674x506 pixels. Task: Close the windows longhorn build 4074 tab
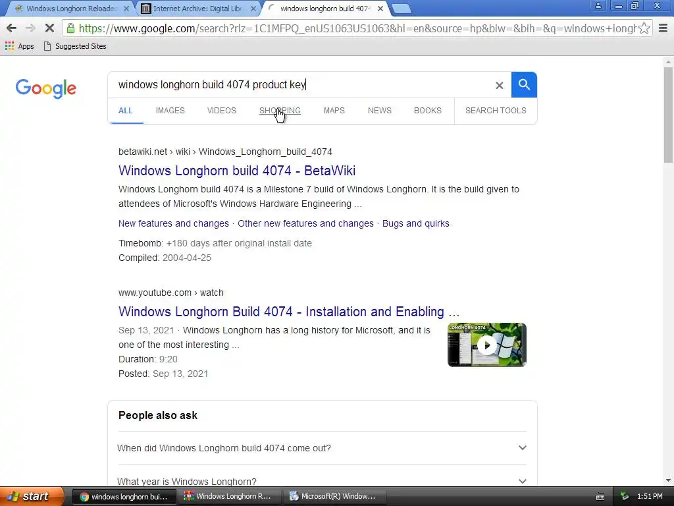tap(380, 9)
